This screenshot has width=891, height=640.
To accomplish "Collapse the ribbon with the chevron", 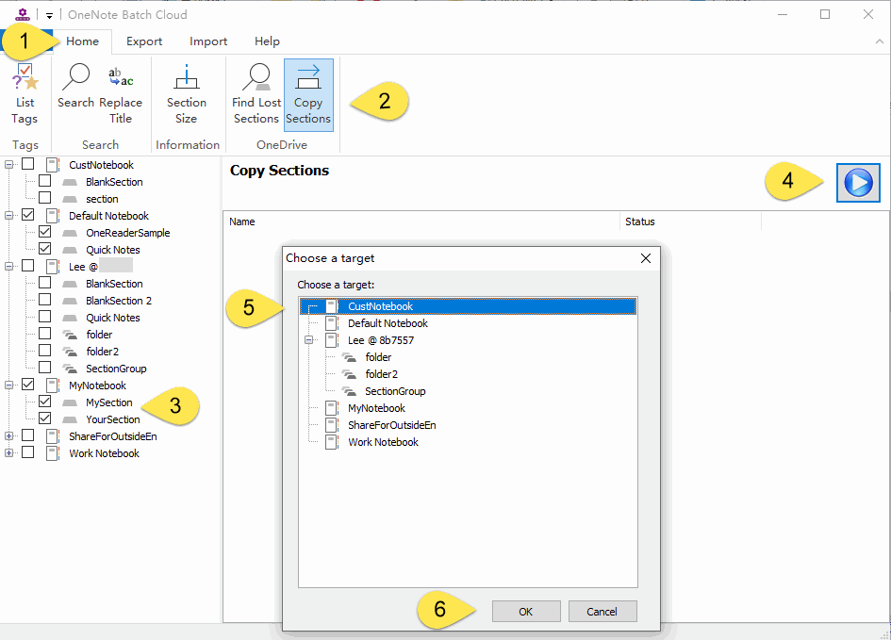I will pyautogui.click(x=880, y=41).
